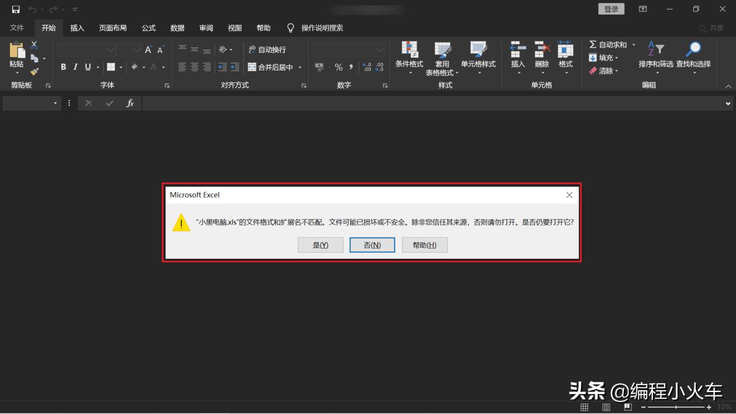Toggle bold formatting

(64, 67)
